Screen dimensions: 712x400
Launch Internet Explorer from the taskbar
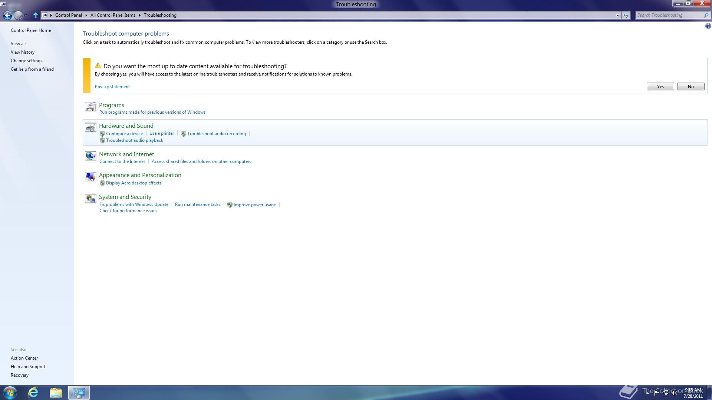click(33, 393)
